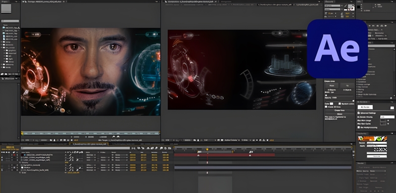The image size is (396, 193).
Task: Click the fill color swatch in the Character panel
Action: click(350, 6)
